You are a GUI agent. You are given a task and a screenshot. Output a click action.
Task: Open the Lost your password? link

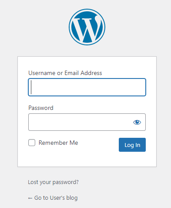53,182
